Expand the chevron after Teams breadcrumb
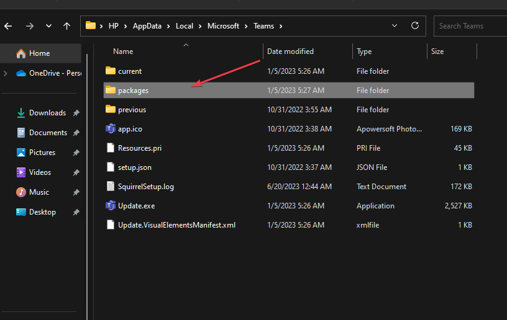The height and width of the screenshot is (320, 507). (281, 26)
